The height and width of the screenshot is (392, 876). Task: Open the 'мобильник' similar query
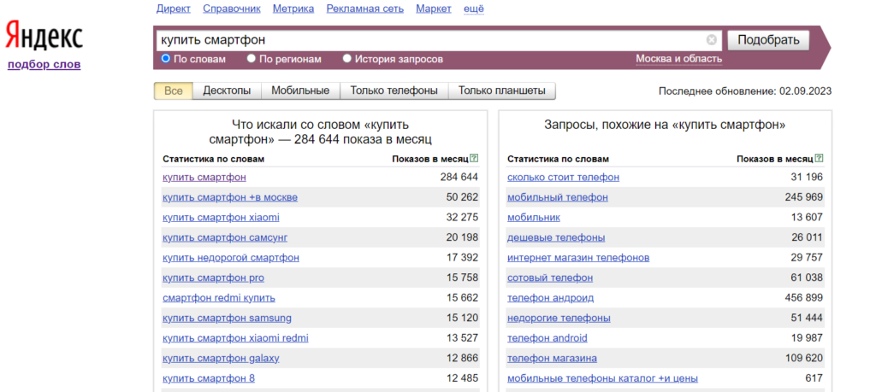534,218
